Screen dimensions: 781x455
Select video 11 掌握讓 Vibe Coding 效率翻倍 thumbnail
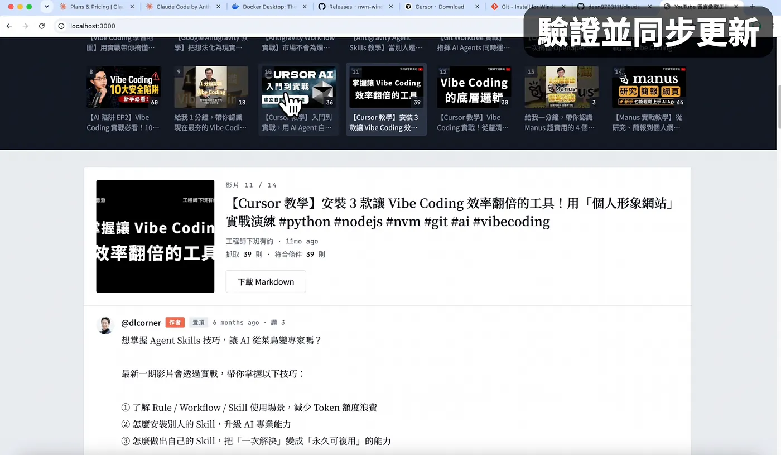[386, 87]
